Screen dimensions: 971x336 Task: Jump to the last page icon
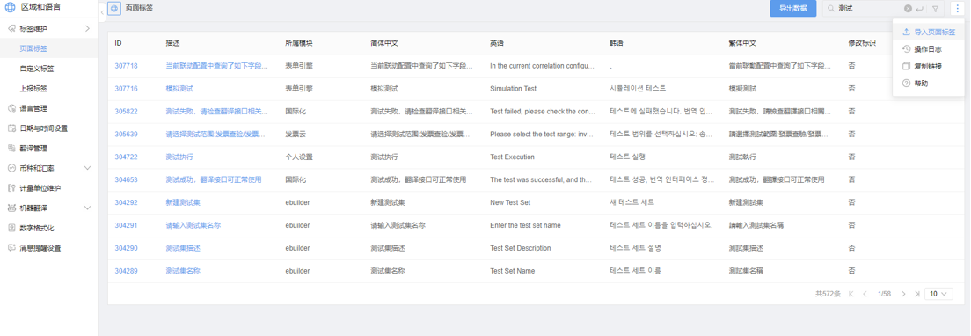(x=916, y=294)
